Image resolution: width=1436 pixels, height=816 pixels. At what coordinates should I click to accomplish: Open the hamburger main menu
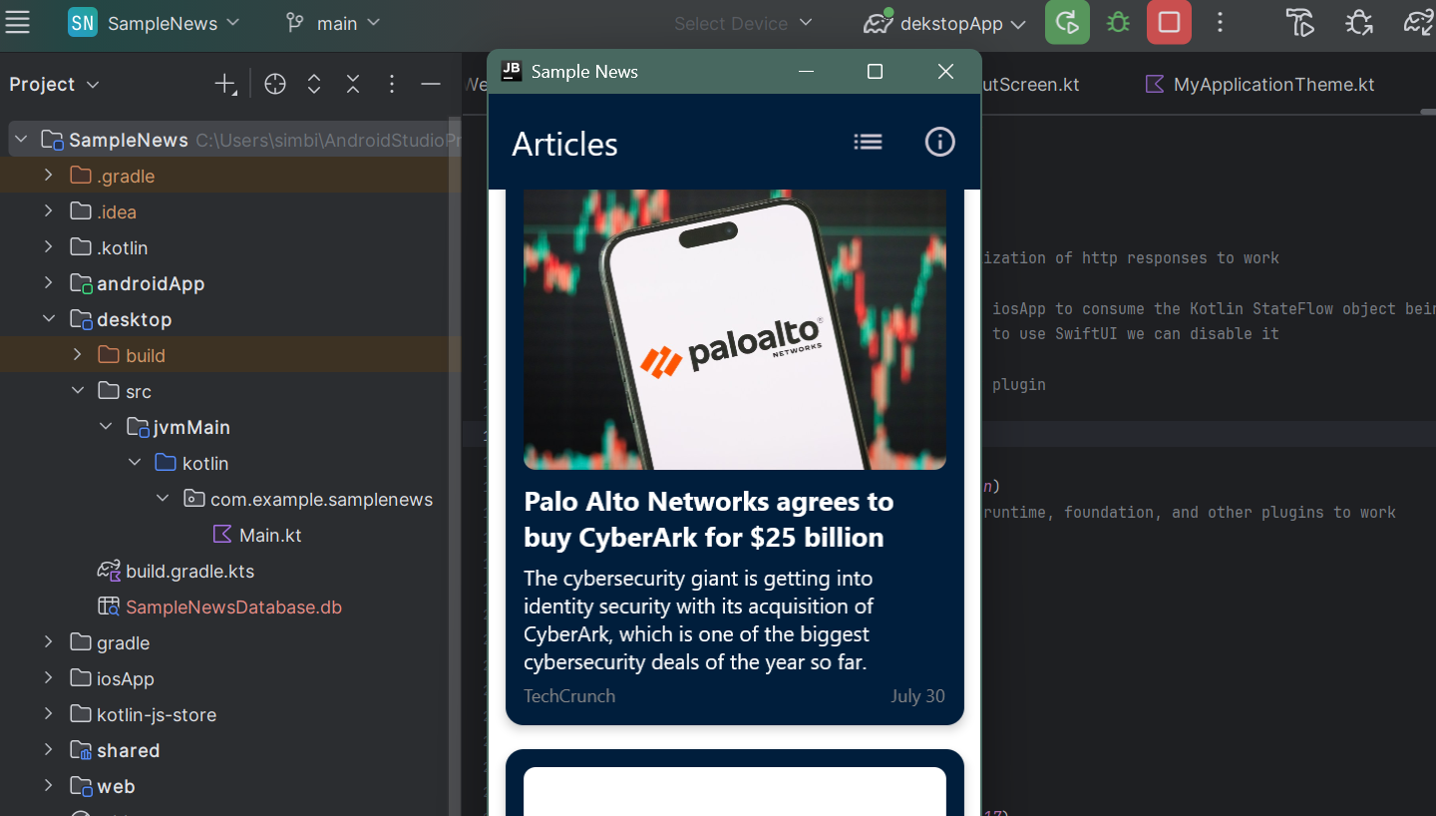click(17, 22)
